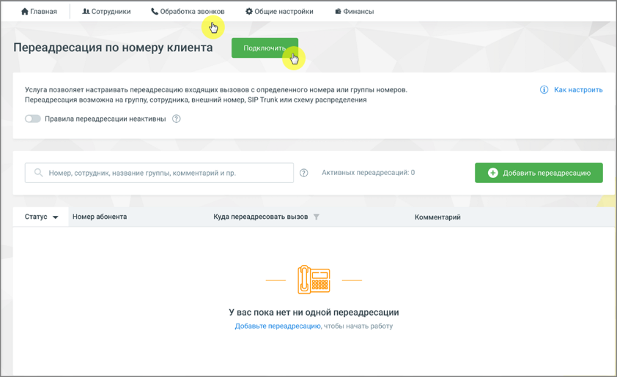
Task: Focus the redirect search field
Action: [159, 173]
